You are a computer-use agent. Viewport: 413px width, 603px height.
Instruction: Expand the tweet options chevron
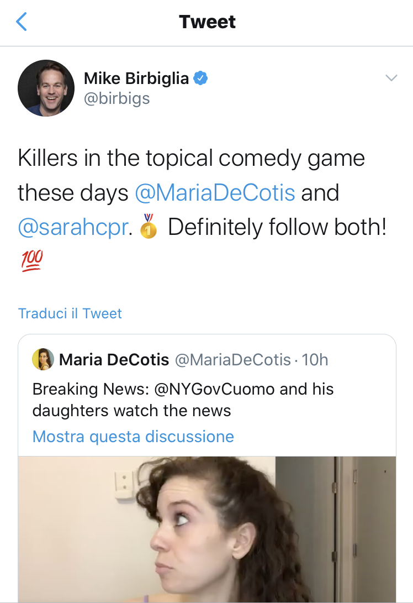[391, 78]
